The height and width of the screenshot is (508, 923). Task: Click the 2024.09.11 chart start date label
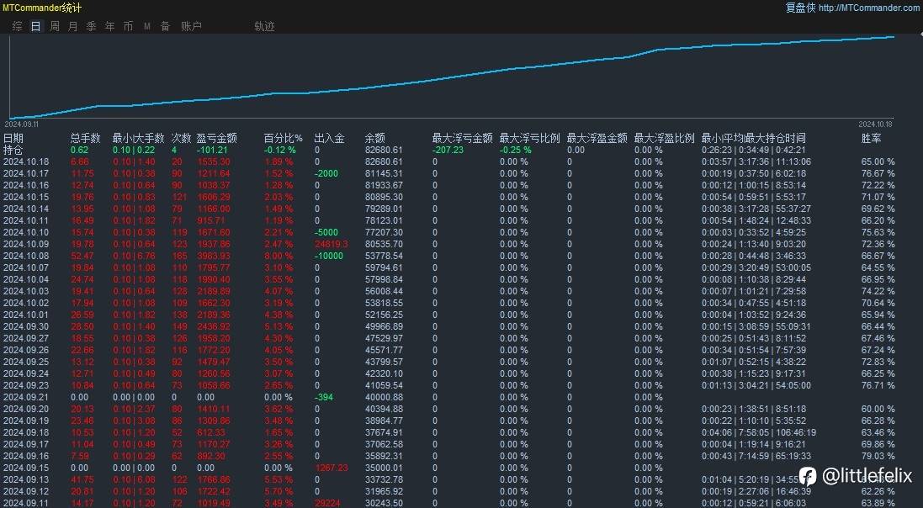21,124
